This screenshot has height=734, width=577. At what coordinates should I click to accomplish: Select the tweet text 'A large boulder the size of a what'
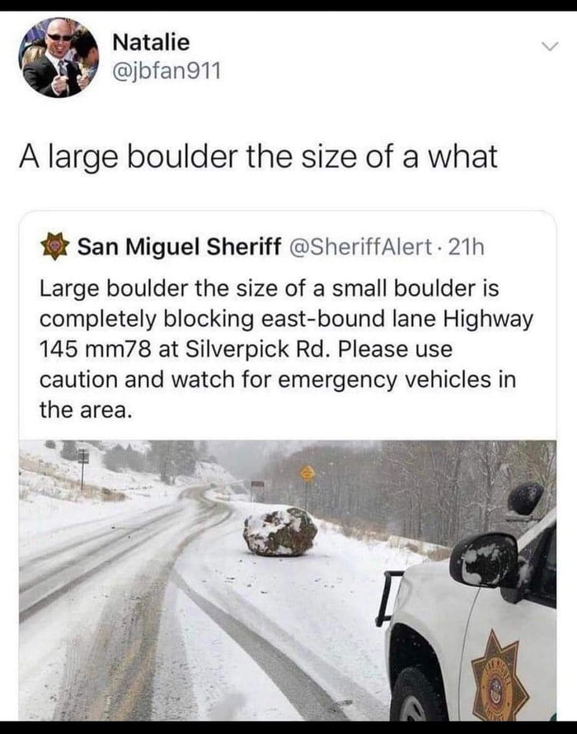tap(258, 157)
